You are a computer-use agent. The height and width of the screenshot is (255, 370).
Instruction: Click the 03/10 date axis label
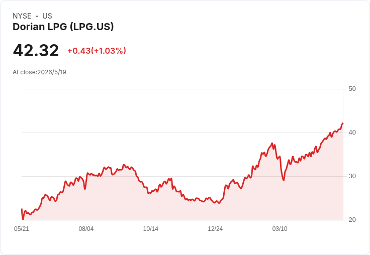[280, 229]
